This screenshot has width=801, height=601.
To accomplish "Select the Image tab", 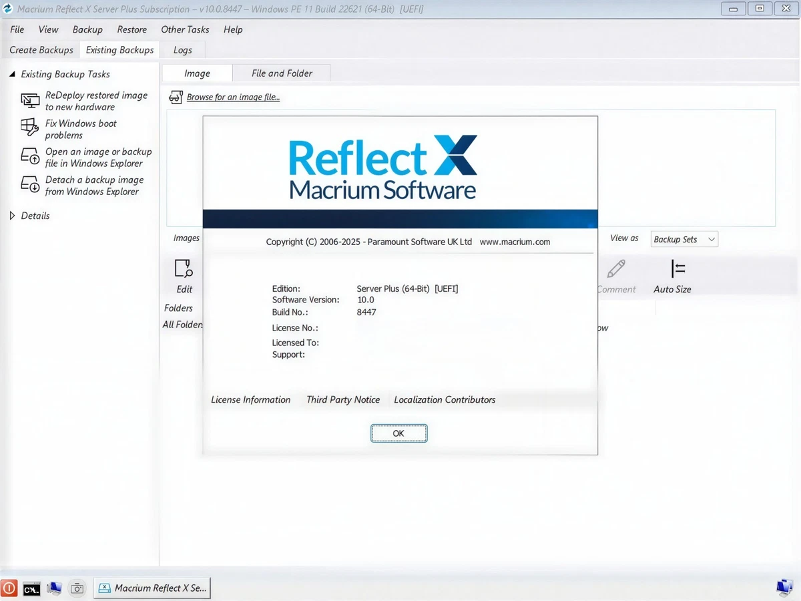I will point(197,73).
